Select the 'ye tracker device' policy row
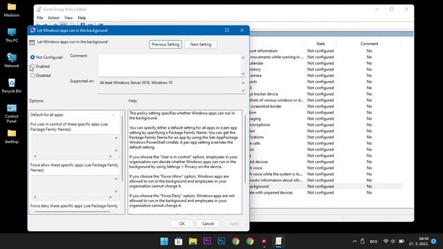This screenshot has width=443, height=249. click(325, 94)
